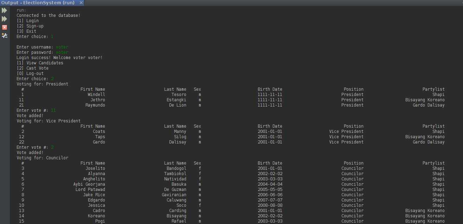Click the 'Voting for: Councilor' heading line
Viewport: 463px width, 224px height.
[x=42, y=158]
